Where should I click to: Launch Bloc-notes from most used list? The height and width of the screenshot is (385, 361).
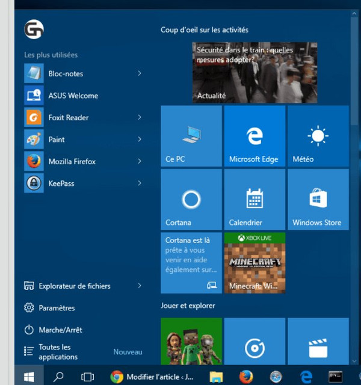tap(84, 73)
